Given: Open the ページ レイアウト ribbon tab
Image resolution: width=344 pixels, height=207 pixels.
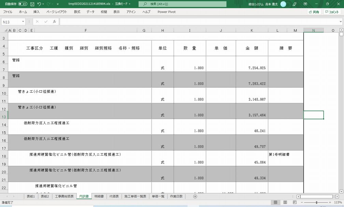Looking at the screenshot, I should click(57, 12).
